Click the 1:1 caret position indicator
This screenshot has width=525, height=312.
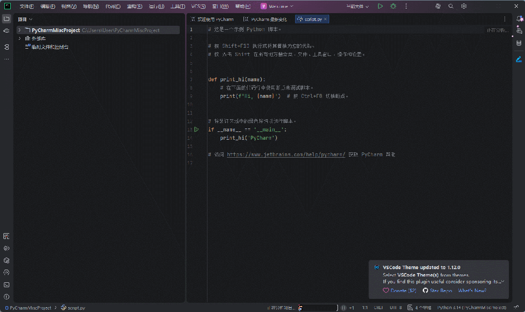[365, 308]
